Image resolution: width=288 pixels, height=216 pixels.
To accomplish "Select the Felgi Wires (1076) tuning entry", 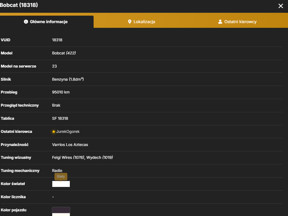I will tap(68, 158).
